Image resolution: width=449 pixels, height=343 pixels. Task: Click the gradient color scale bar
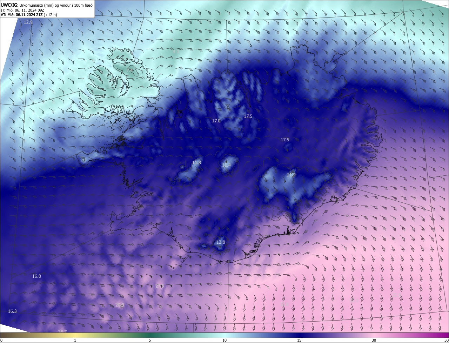[x=224, y=335]
